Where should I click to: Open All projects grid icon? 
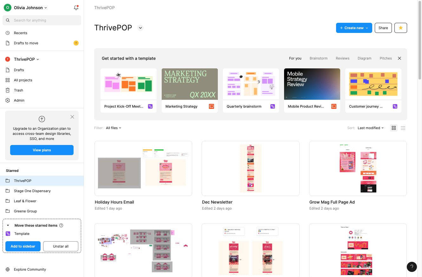[8, 80]
